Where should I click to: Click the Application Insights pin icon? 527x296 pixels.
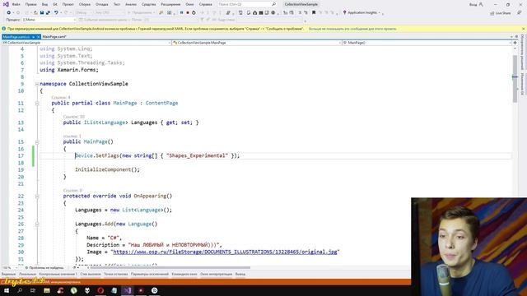344,12
